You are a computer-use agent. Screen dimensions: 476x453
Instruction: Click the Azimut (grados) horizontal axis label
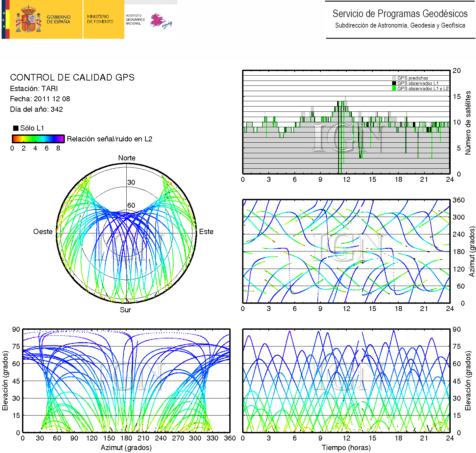(x=126, y=448)
